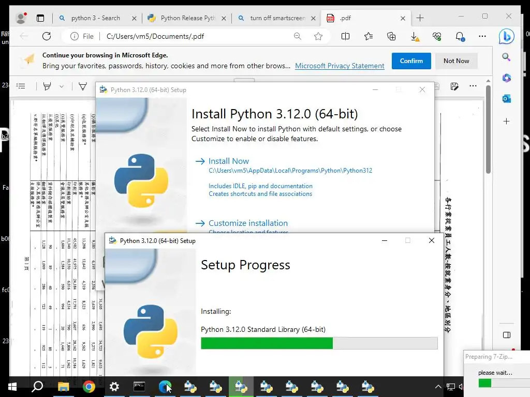Open File Explorer from taskbar
530x397 pixels.
click(63, 387)
